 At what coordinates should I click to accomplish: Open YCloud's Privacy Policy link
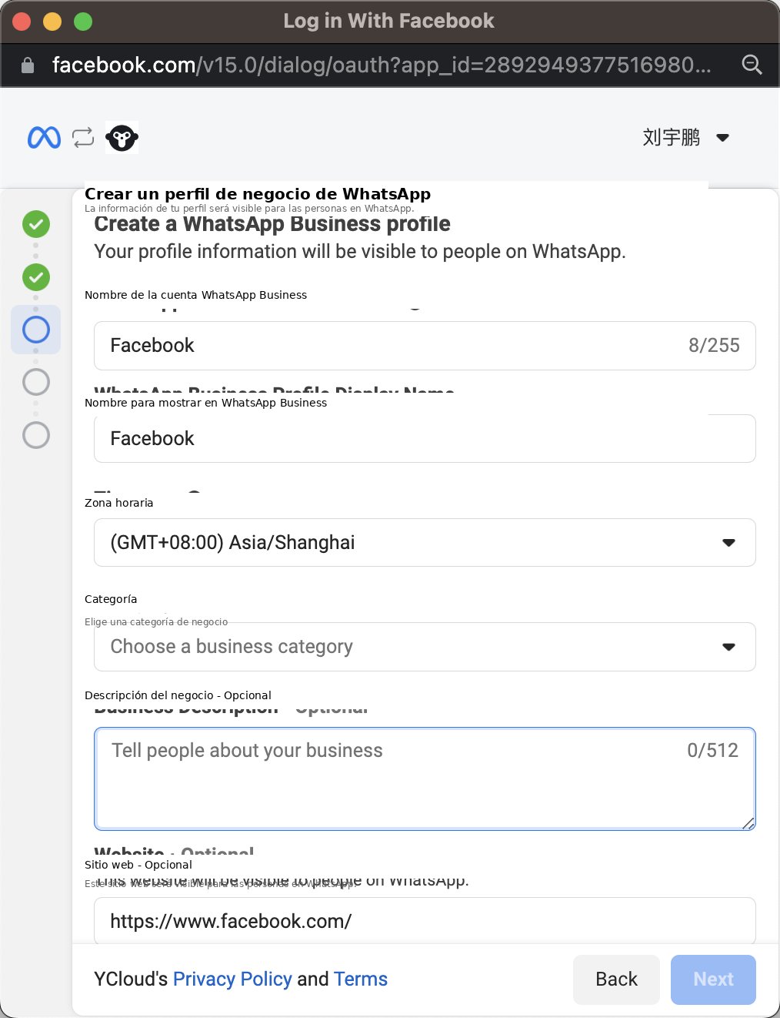232,979
